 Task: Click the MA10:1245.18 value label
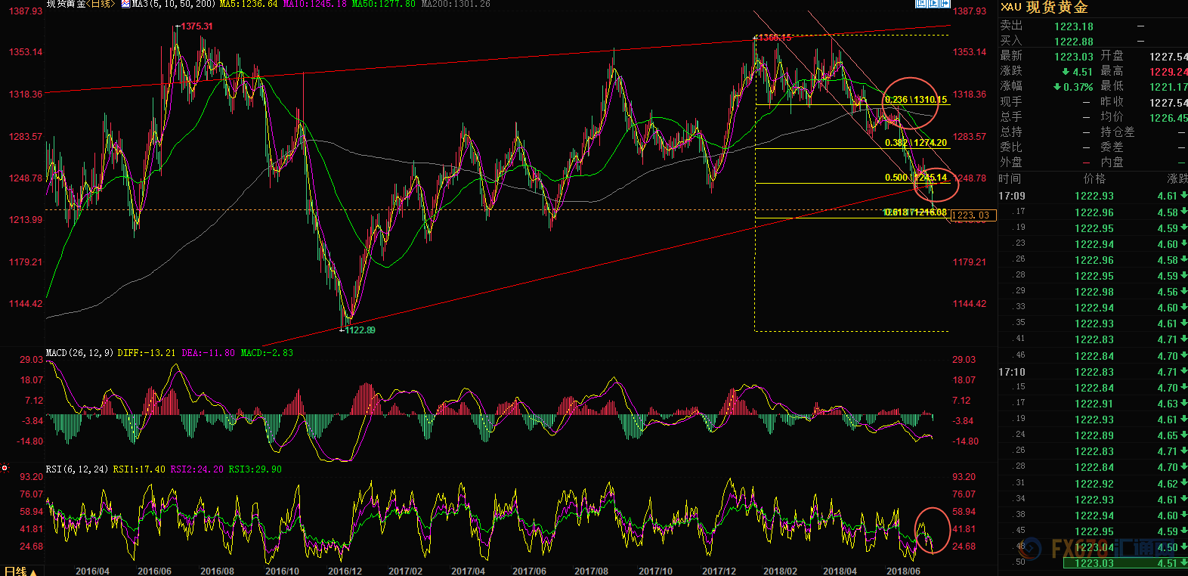(315, 4)
